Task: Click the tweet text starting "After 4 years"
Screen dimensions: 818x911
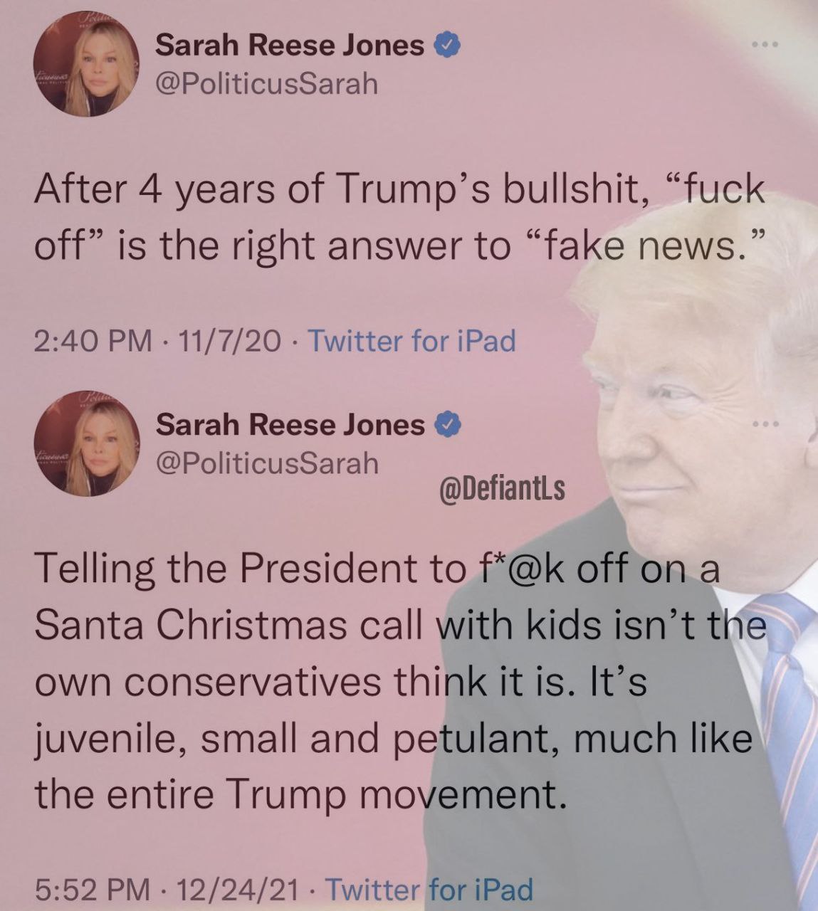Action: pos(400,218)
